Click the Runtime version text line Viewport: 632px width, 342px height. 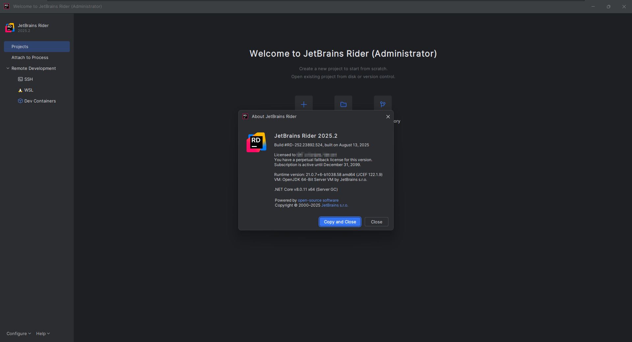coord(328,175)
